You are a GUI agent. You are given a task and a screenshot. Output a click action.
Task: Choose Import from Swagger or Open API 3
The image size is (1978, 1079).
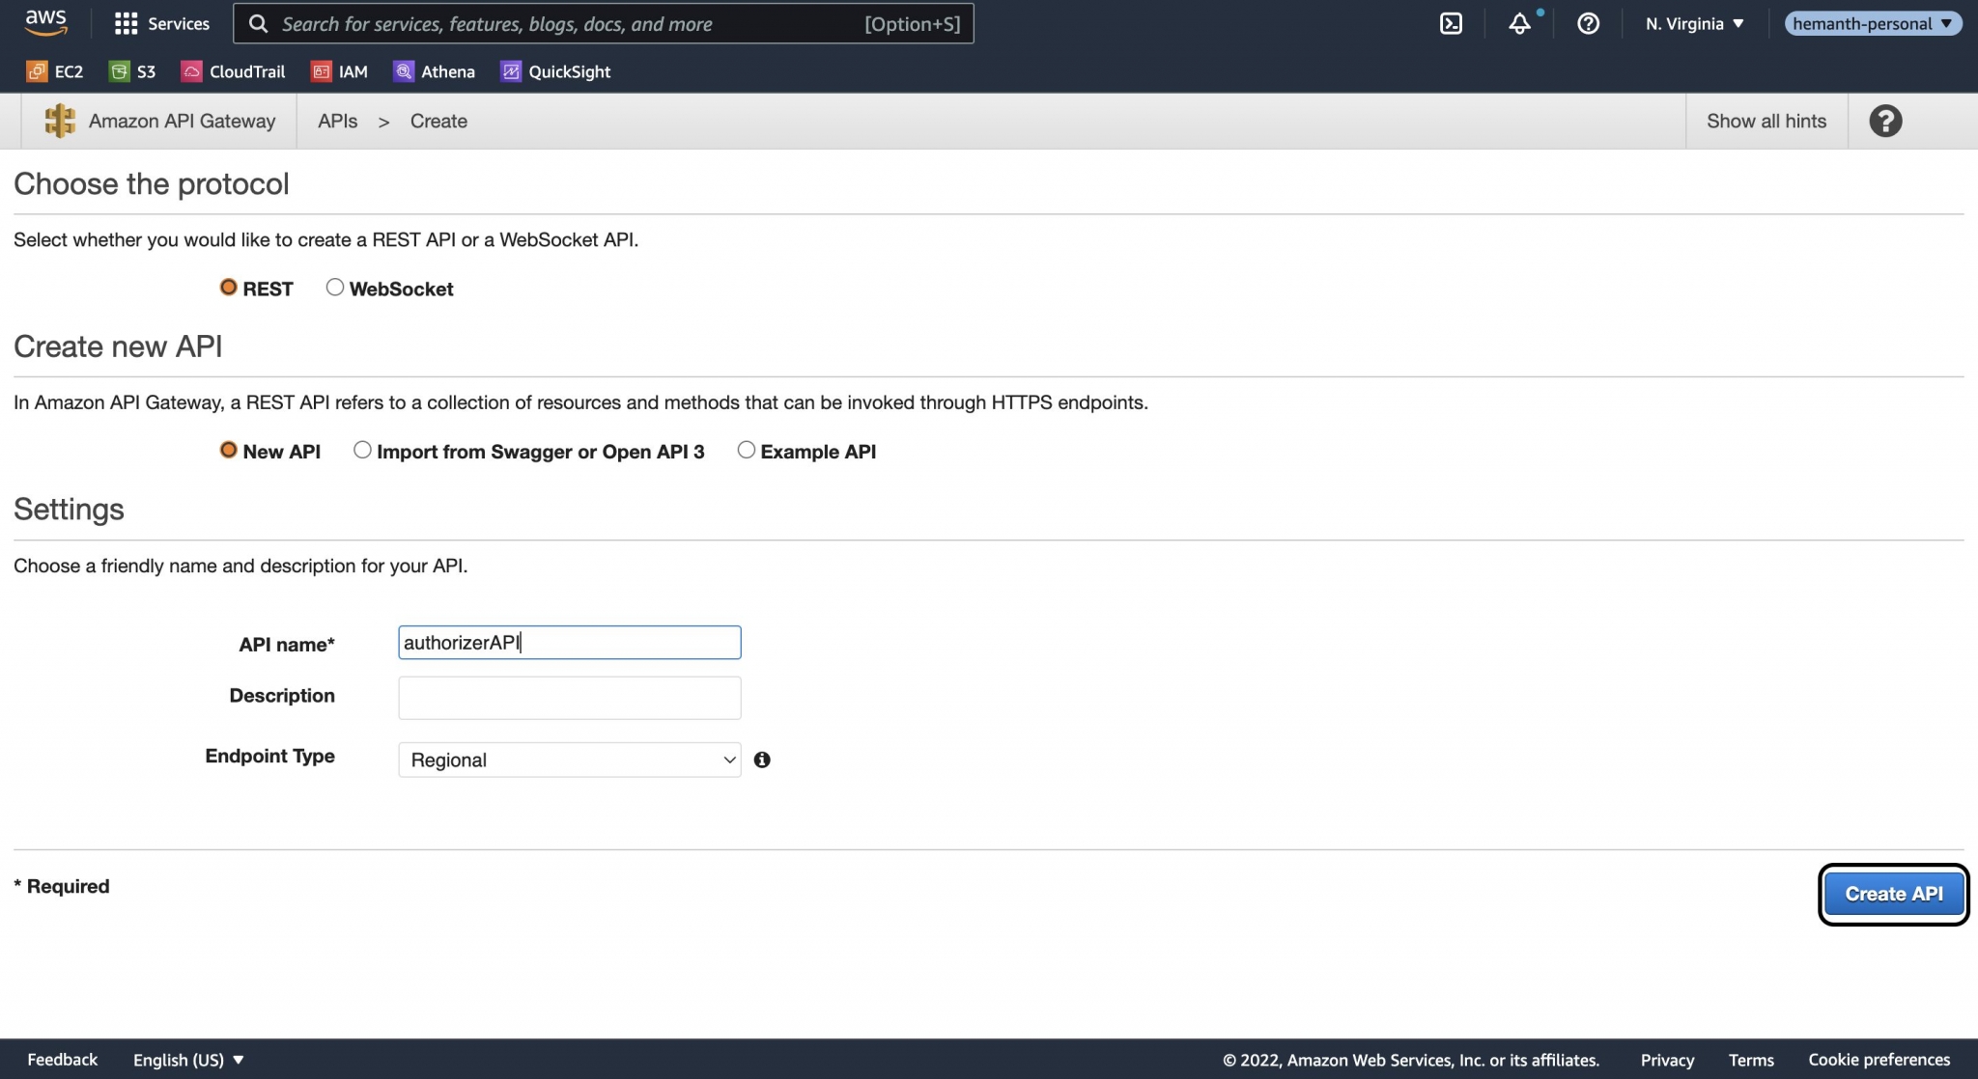click(x=363, y=449)
